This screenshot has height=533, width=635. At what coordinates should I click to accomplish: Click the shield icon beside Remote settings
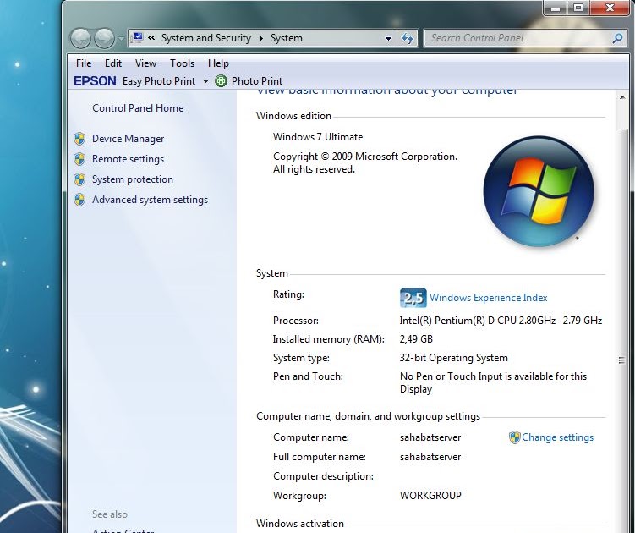tap(79, 159)
